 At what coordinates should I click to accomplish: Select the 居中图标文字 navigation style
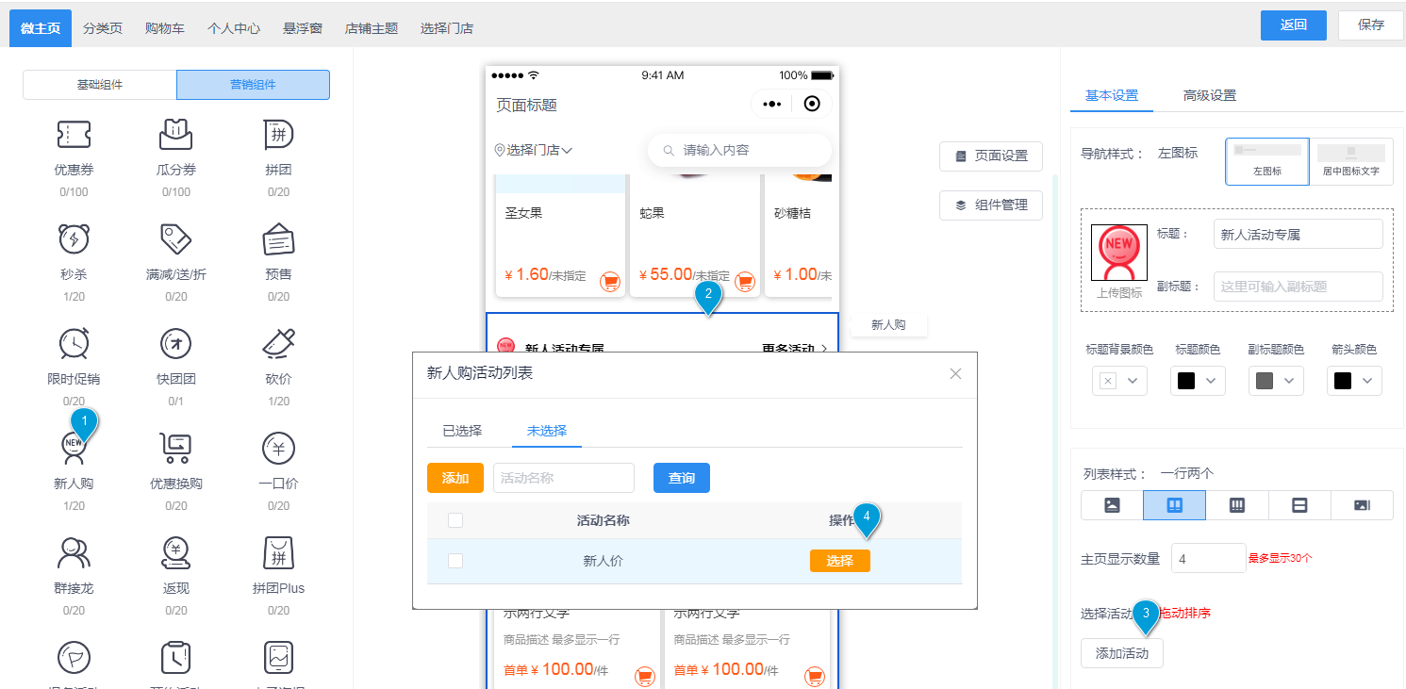(x=1350, y=162)
